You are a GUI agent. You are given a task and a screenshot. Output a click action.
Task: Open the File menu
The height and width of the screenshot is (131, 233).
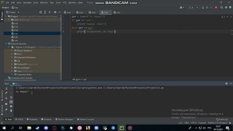tap(7, 3)
